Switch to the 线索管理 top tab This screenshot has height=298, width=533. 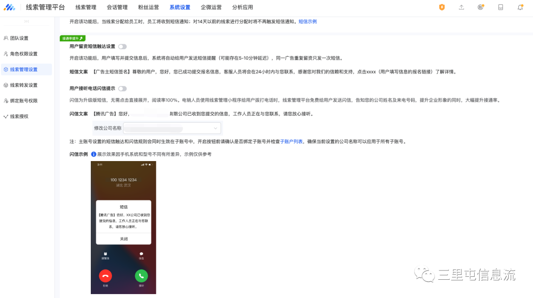[x=86, y=7]
